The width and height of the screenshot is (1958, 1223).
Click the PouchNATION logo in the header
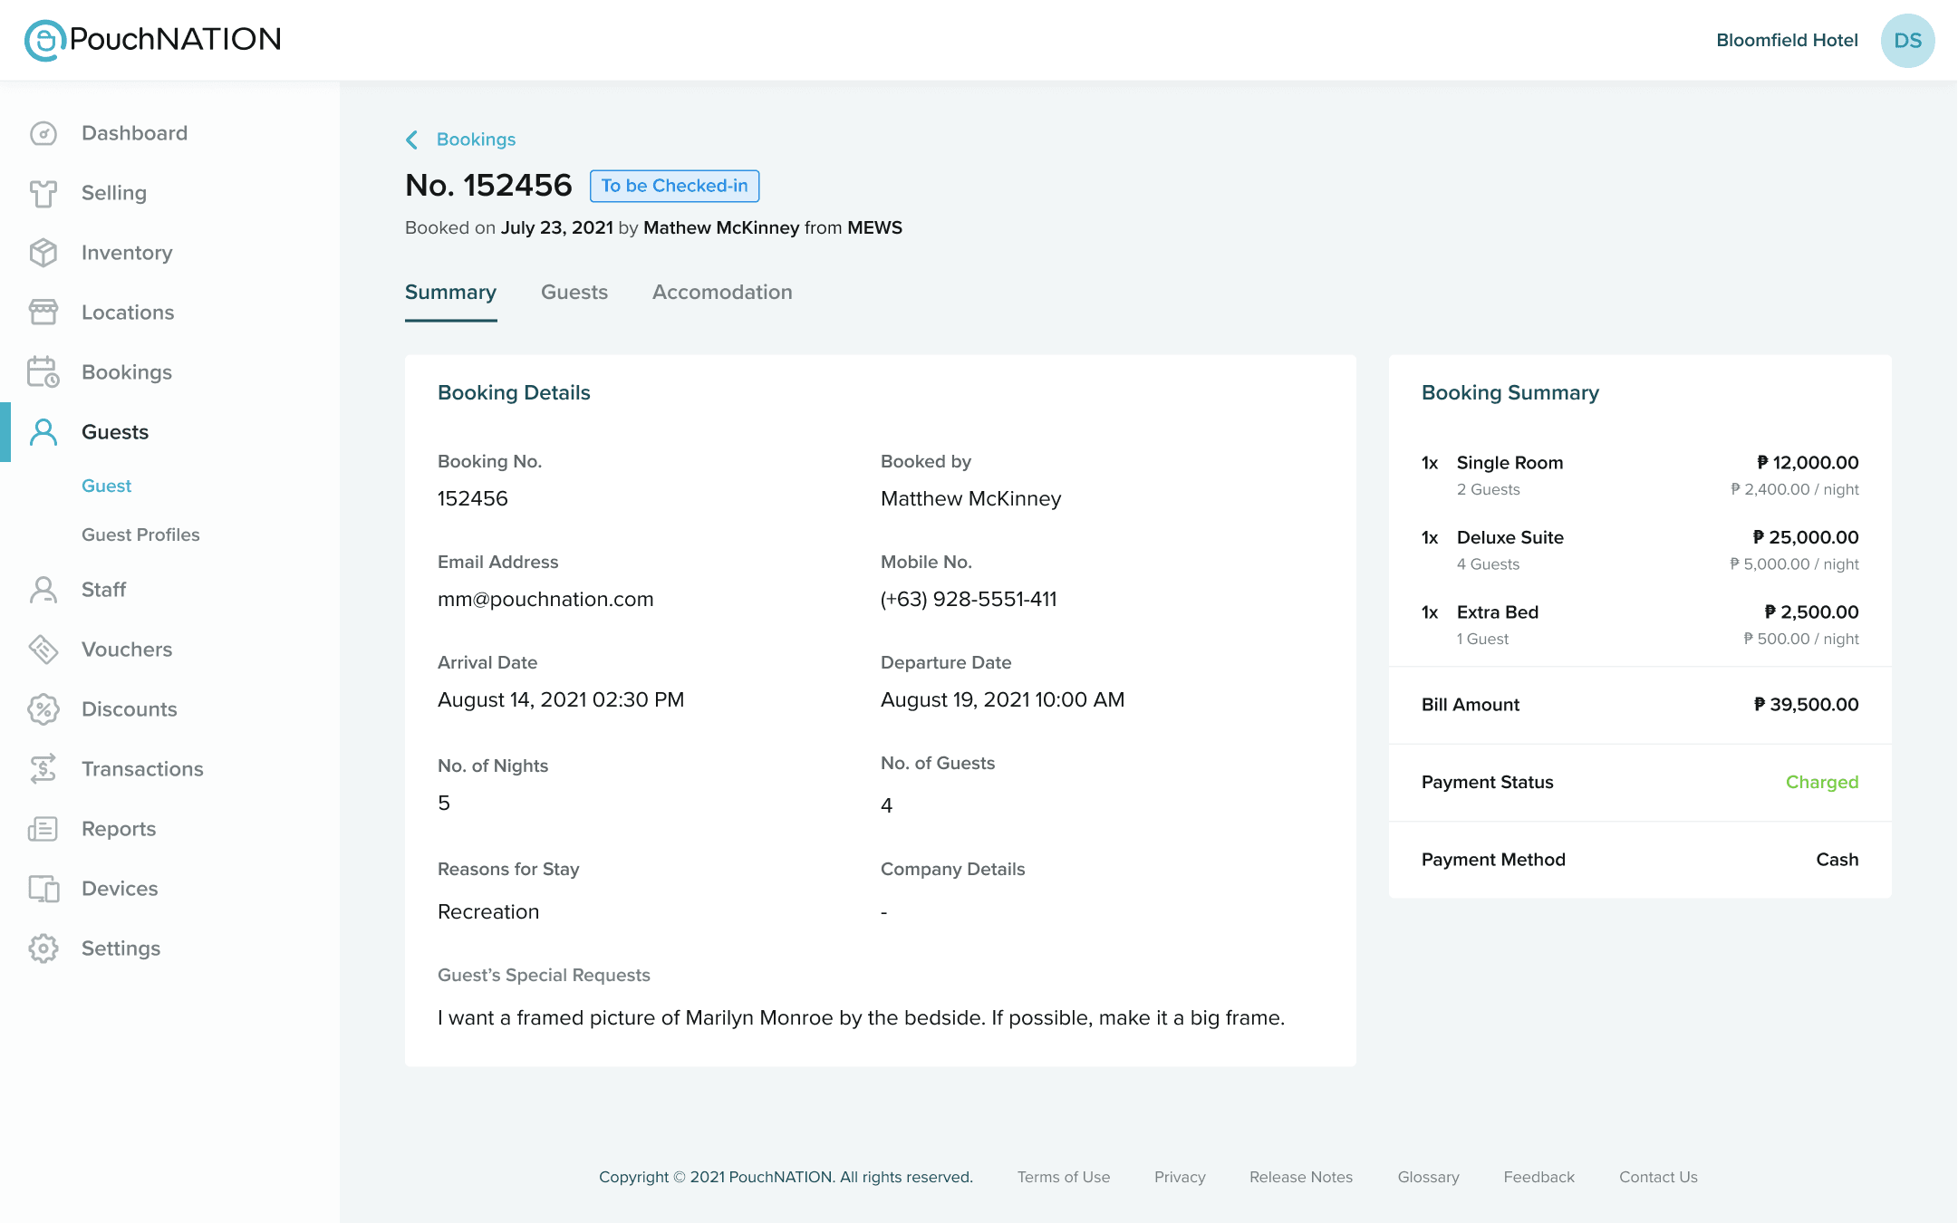coord(151,39)
